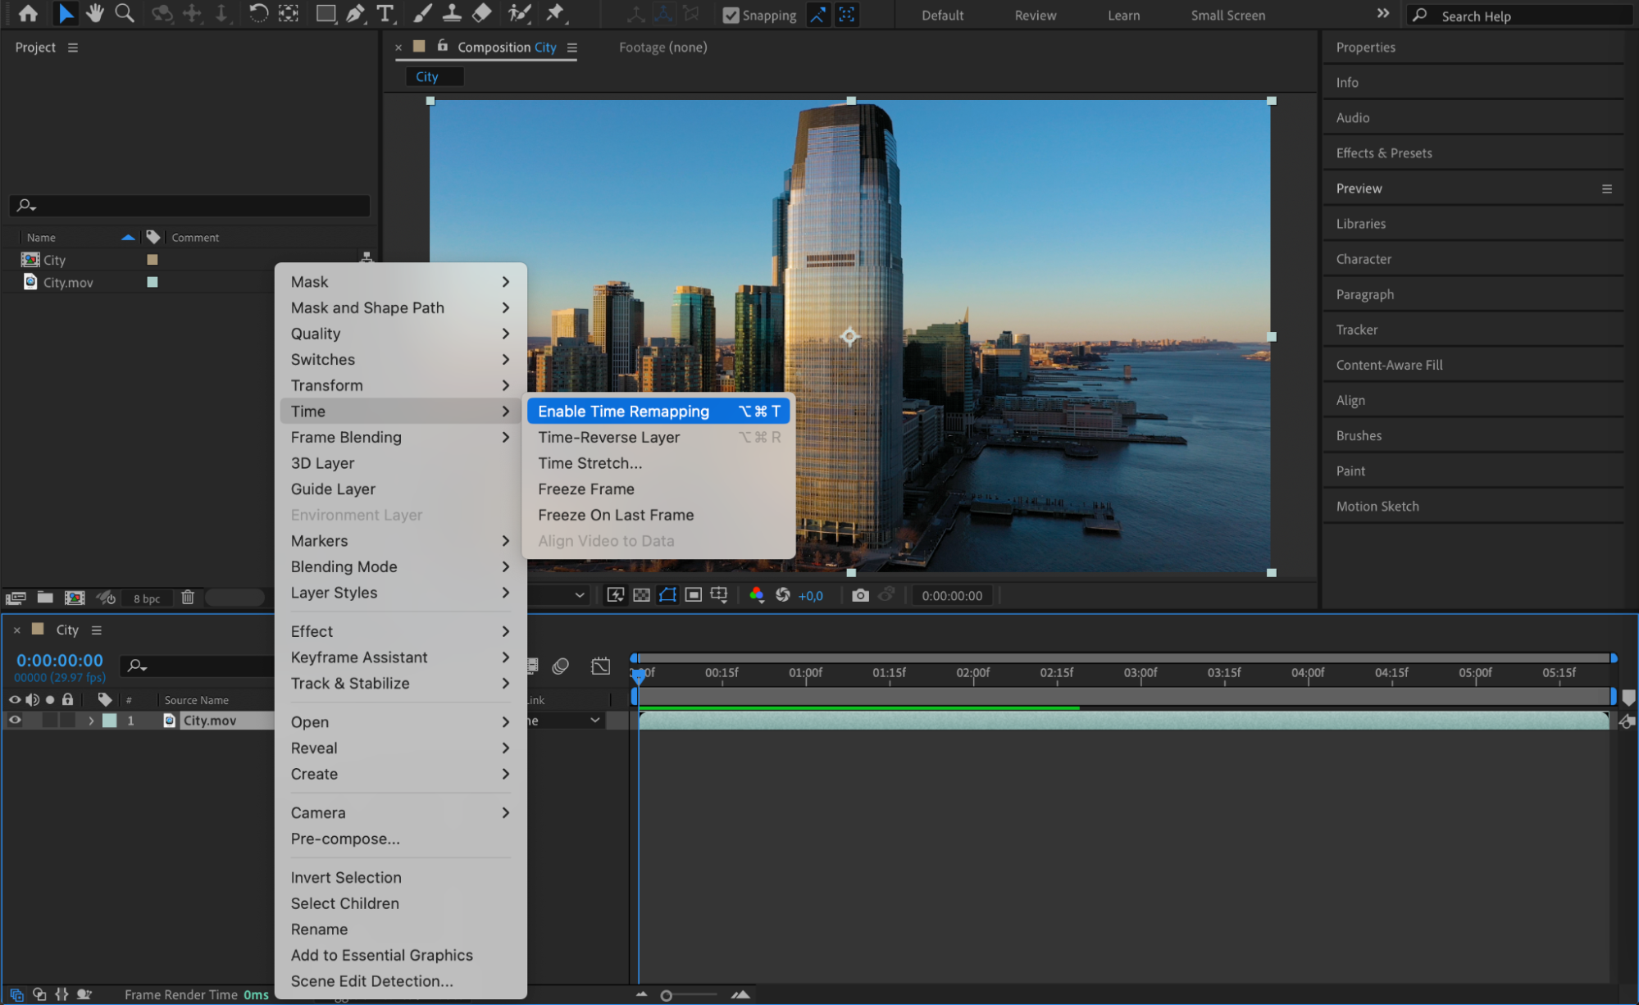The image size is (1639, 1005).
Task: Switch to the Review workspace
Action: pyautogui.click(x=1035, y=16)
